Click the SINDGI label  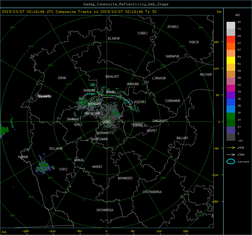pyautogui.click(x=143, y=33)
